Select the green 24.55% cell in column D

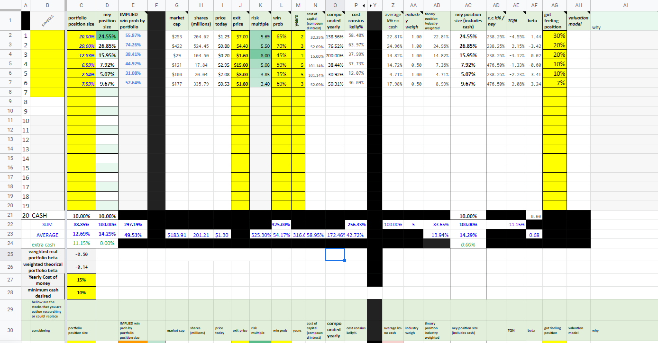108,36
